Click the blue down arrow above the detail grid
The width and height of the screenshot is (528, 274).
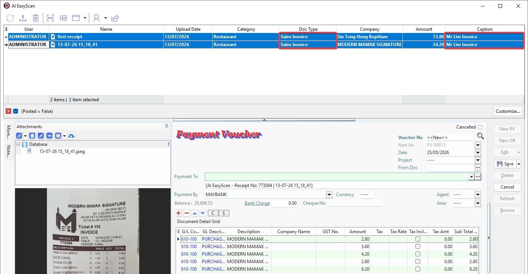[x=203, y=213]
